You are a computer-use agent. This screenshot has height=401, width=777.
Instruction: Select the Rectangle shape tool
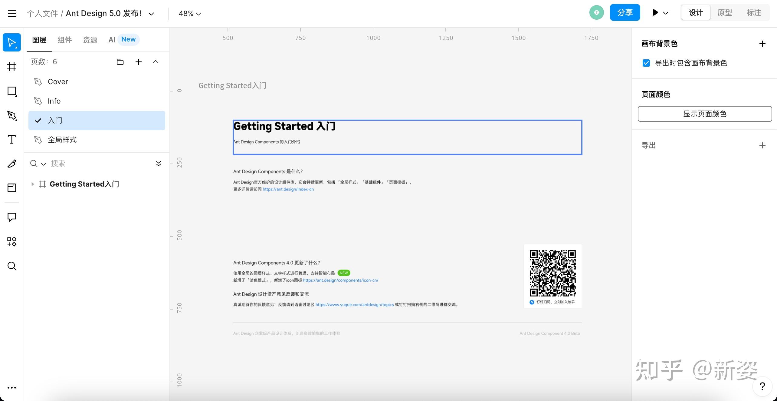(11, 91)
